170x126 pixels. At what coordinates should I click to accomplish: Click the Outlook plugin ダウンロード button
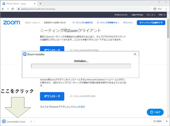(x=52, y=96)
